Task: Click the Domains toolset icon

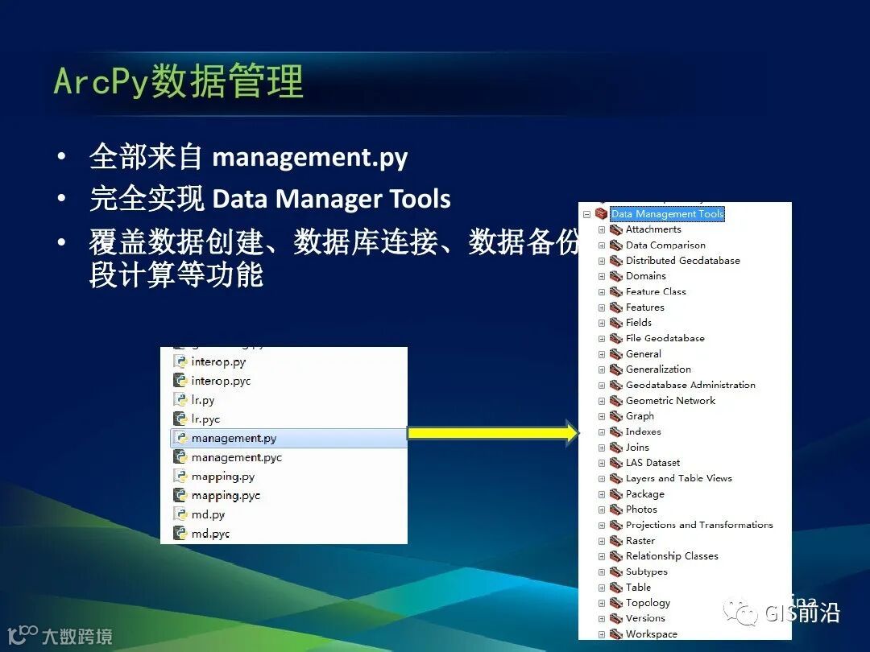Action: (616, 276)
